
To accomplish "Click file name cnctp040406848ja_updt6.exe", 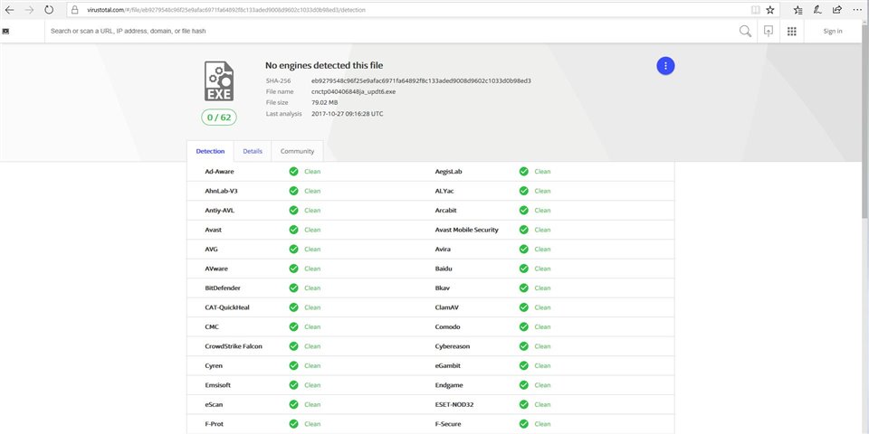I will pyautogui.click(x=354, y=92).
